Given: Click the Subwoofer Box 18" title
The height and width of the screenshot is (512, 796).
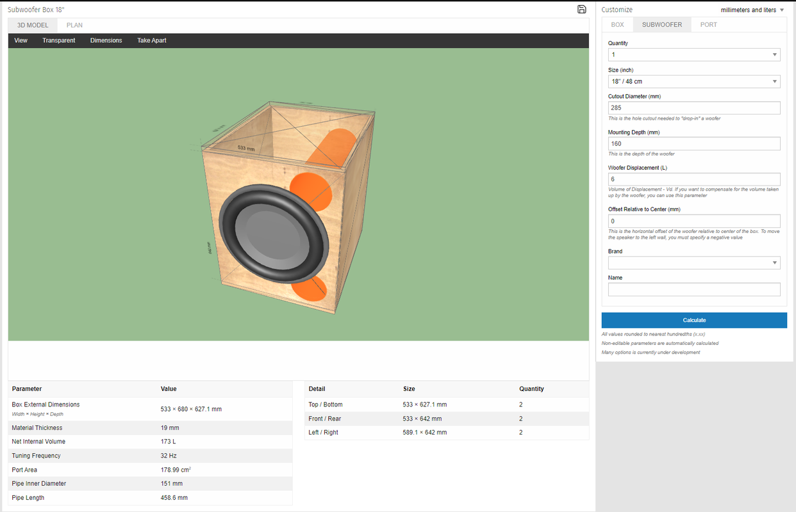Looking at the screenshot, I should (37, 10).
